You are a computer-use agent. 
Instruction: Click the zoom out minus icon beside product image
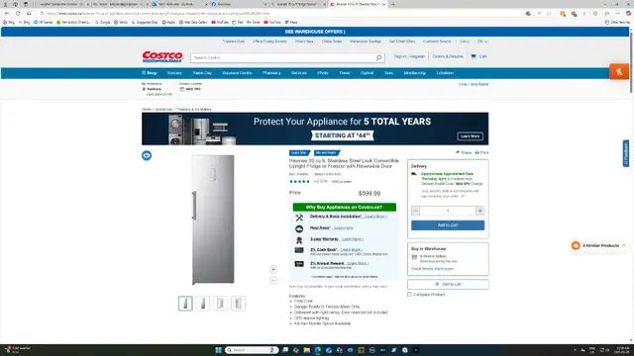point(273,280)
